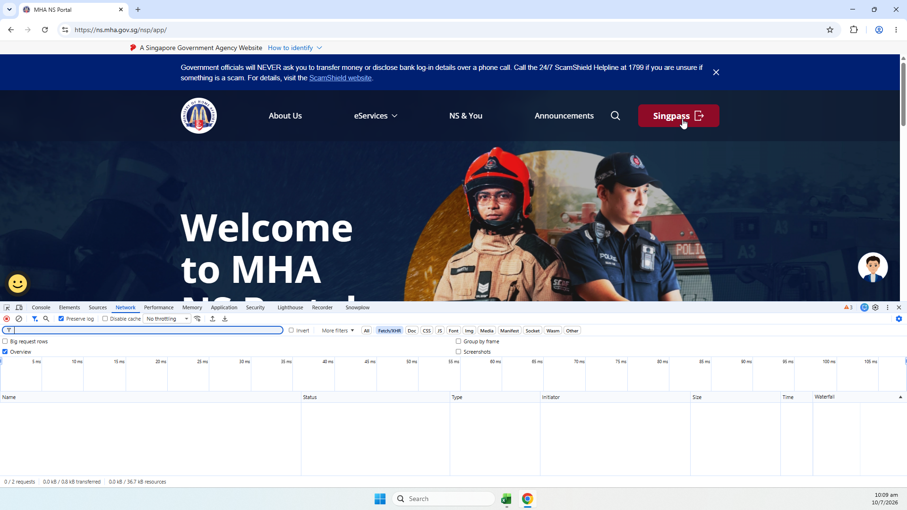Screen dimensions: 907x510
Task: Open the tab search dropdown arrow
Action: pos(9,9)
